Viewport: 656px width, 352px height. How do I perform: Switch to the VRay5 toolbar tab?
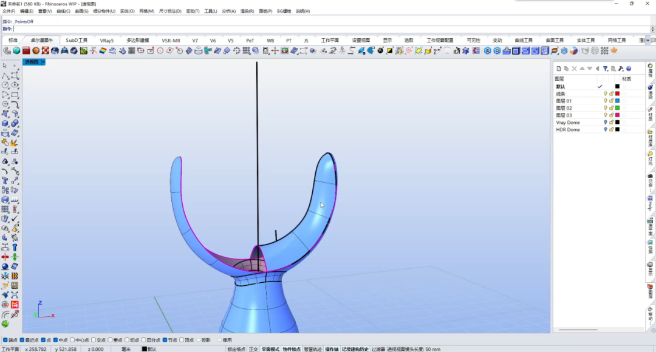(107, 40)
